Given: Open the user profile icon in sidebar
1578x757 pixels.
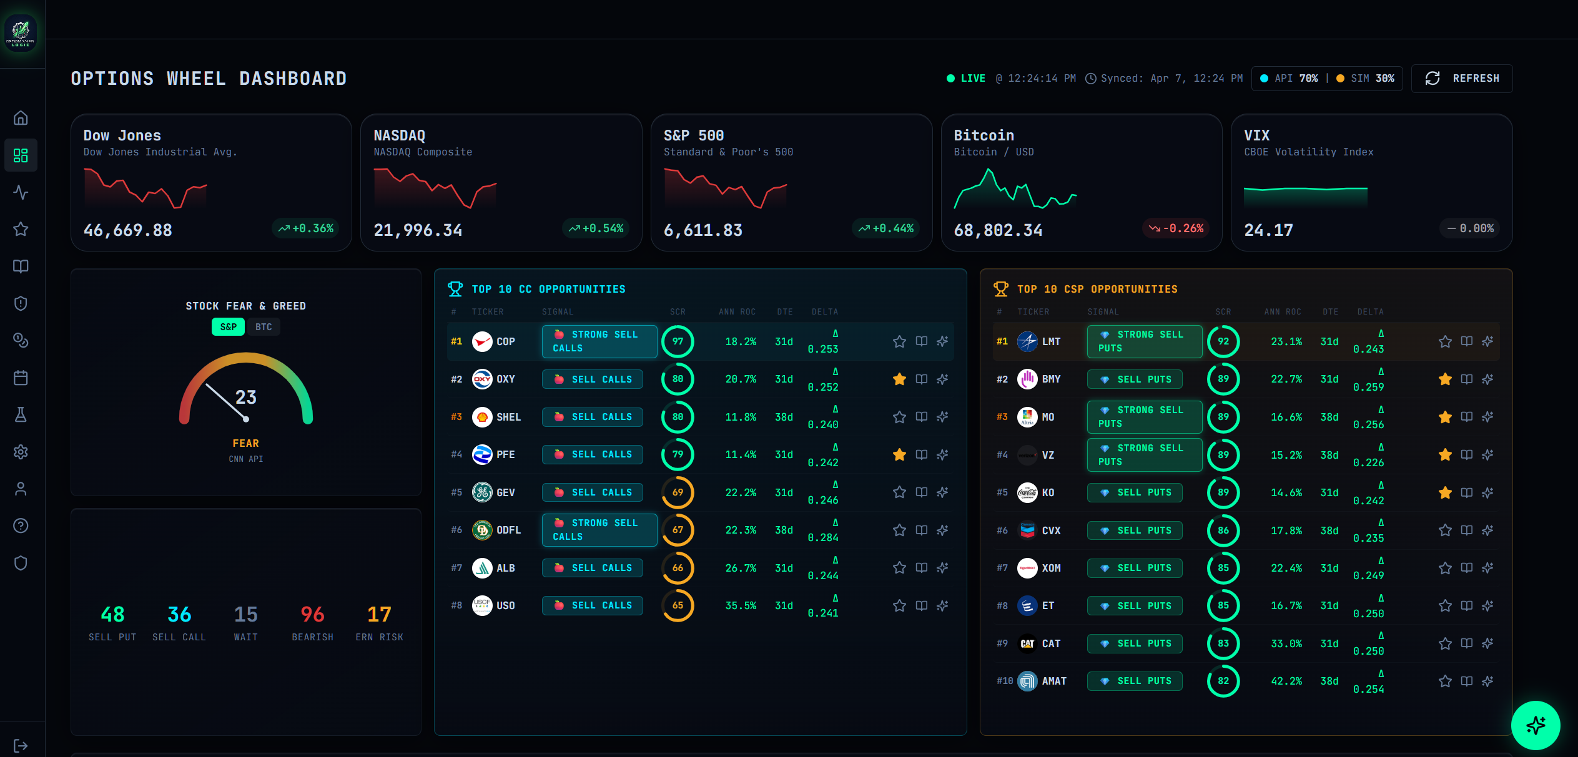Looking at the screenshot, I should point(21,489).
